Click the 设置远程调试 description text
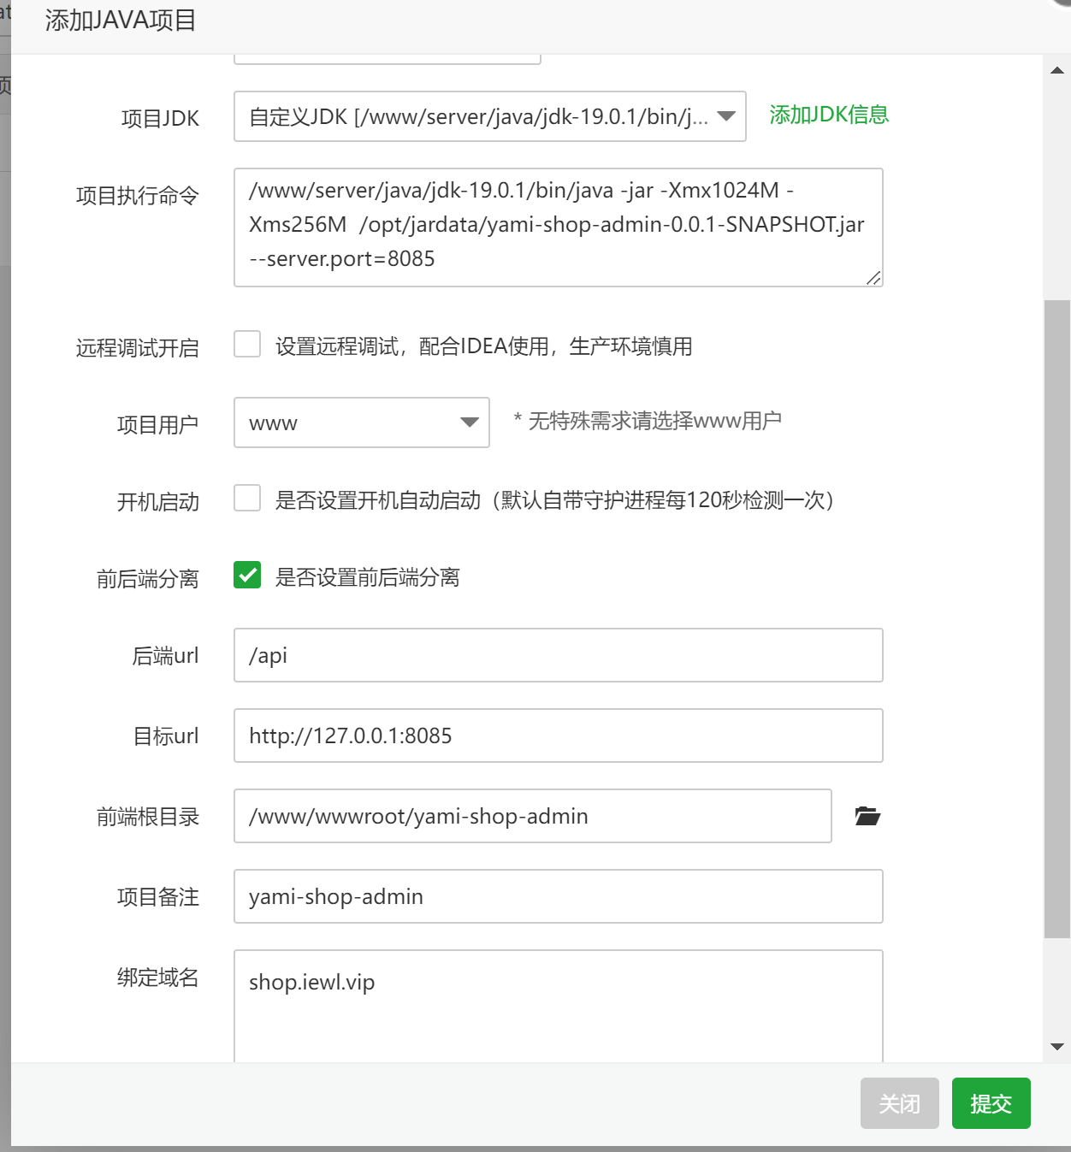The height and width of the screenshot is (1152, 1071). click(x=483, y=346)
